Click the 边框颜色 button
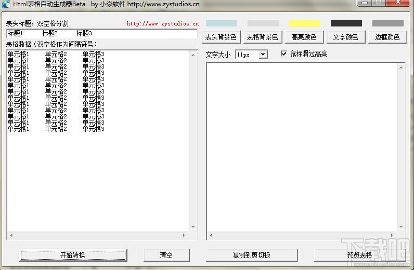This screenshot has width=414, height=270. coord(387,37)
